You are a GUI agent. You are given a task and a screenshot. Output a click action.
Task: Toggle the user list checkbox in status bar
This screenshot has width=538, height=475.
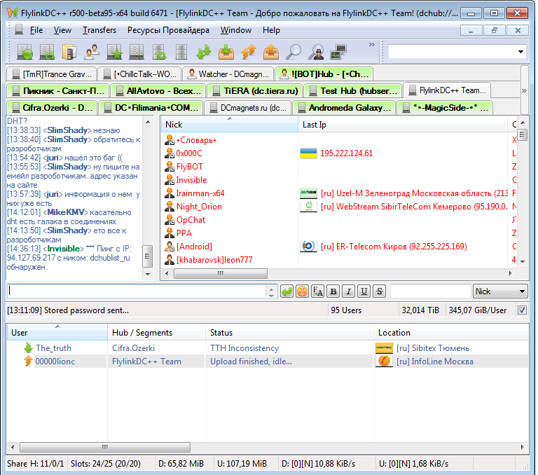pyautogui.click(x=522, y=310)
